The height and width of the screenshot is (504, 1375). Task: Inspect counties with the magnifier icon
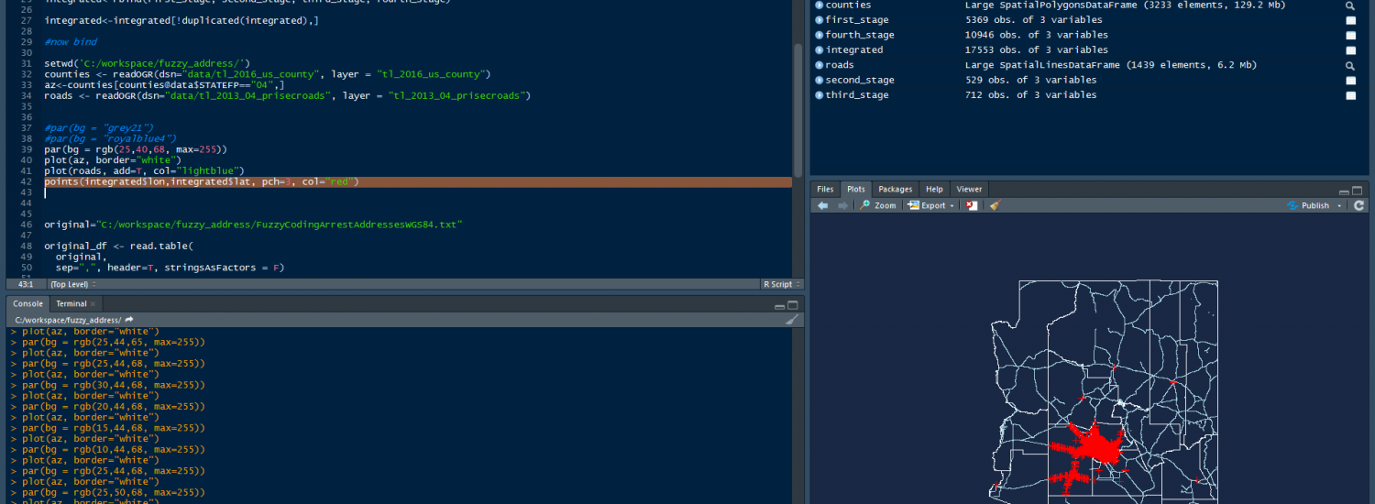1350,5
